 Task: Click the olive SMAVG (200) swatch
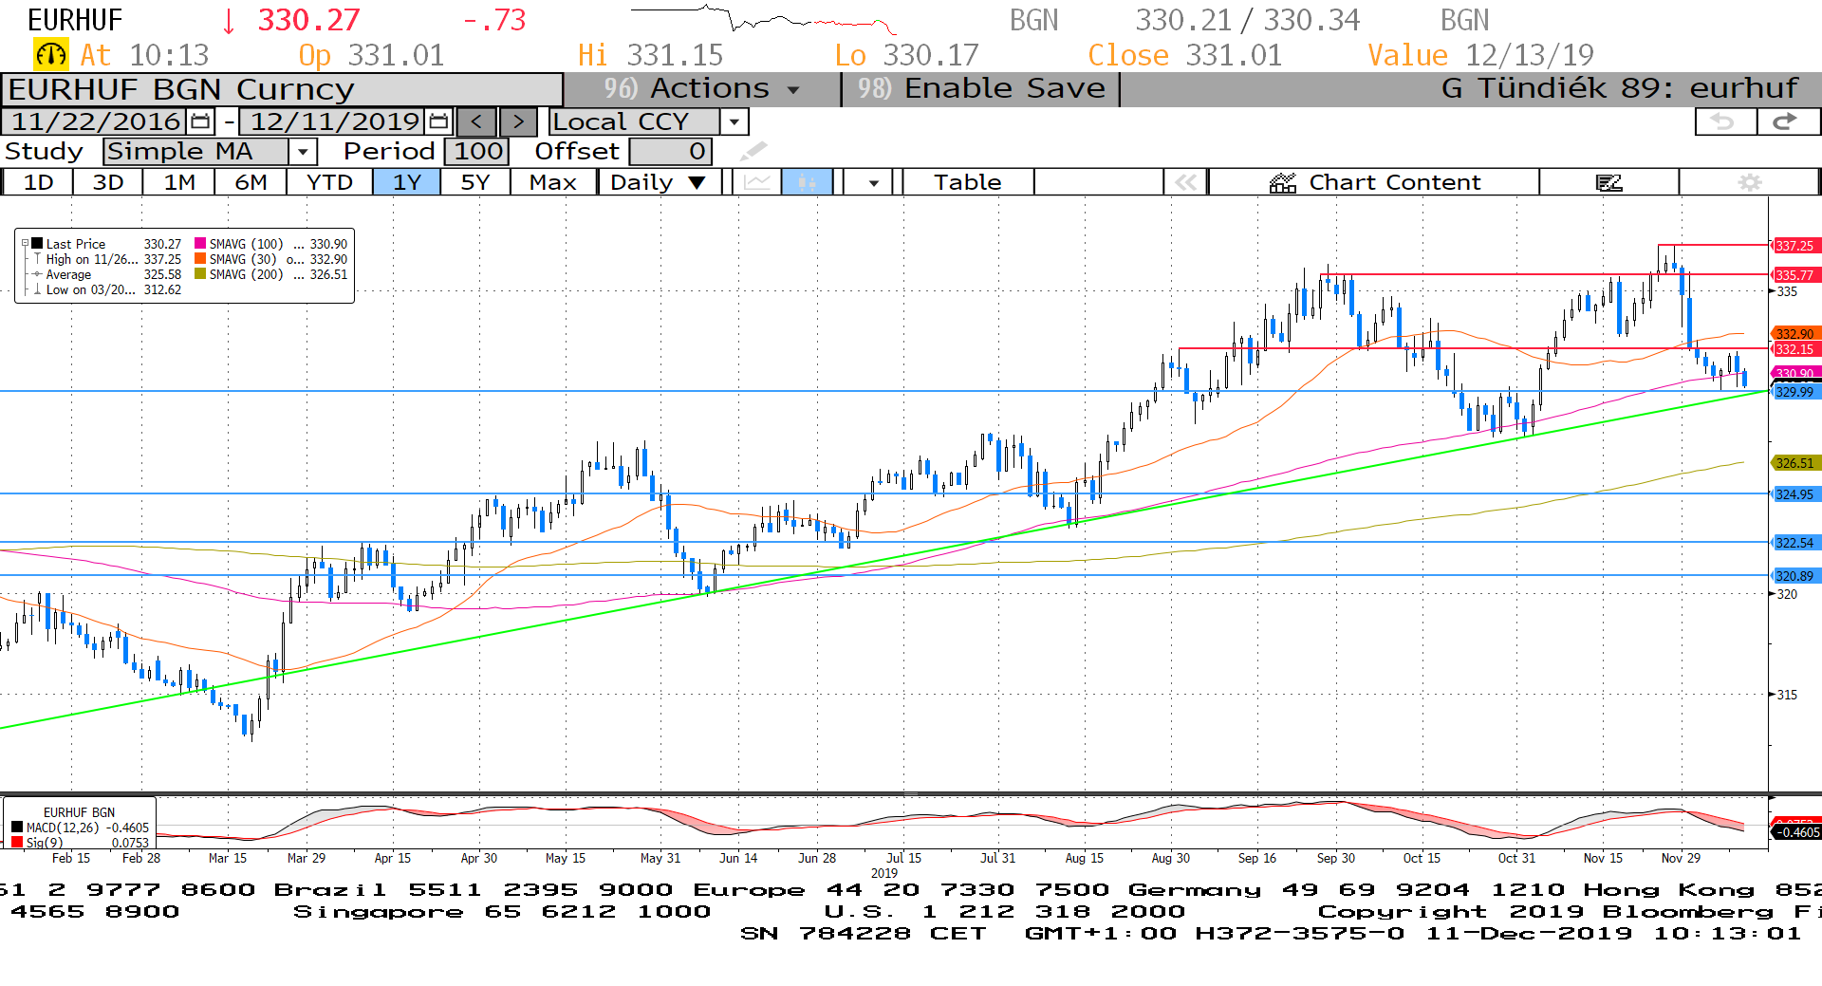tap(200, 274)
